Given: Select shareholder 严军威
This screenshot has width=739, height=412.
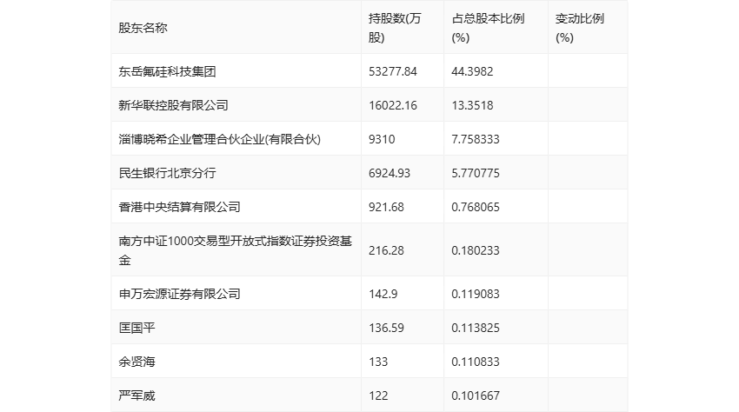Looking at the screenshot, I should point(136,395).
